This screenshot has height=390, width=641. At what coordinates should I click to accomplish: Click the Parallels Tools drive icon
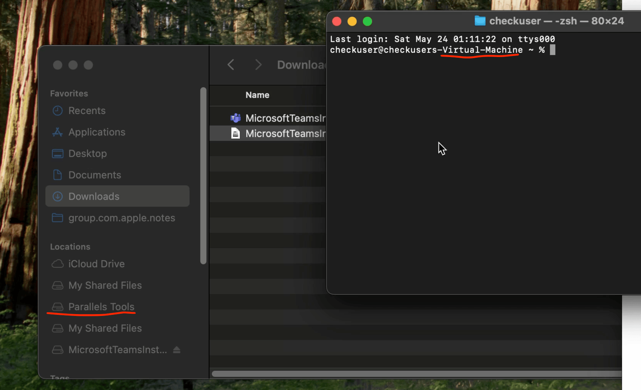point(57,307)
